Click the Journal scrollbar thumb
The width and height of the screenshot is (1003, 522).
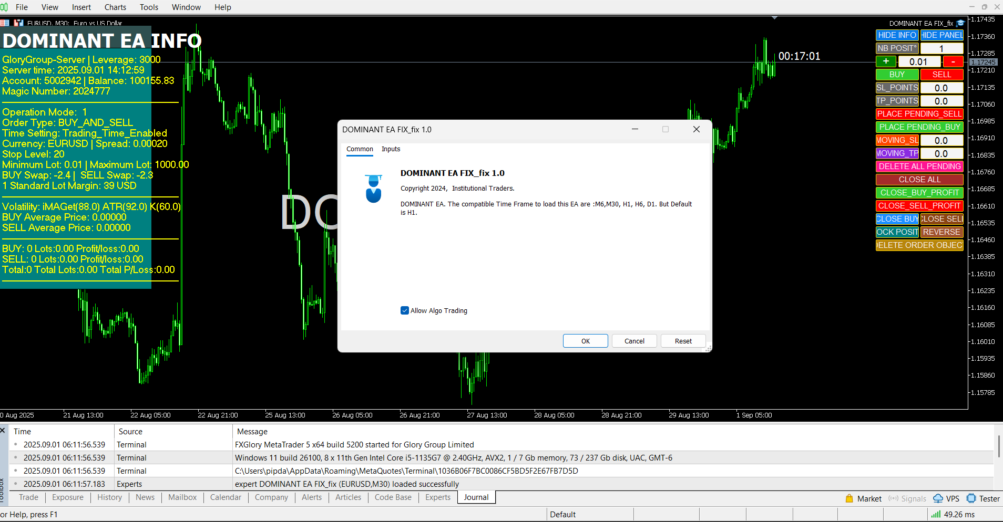coord(998,445)
